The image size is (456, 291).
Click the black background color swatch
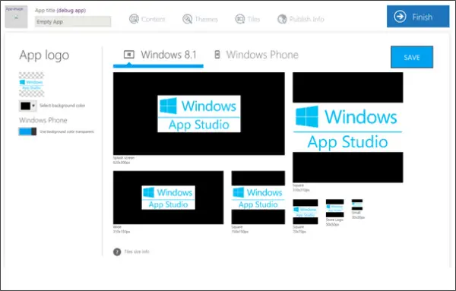pyautogui.click(x=25, y=106)
